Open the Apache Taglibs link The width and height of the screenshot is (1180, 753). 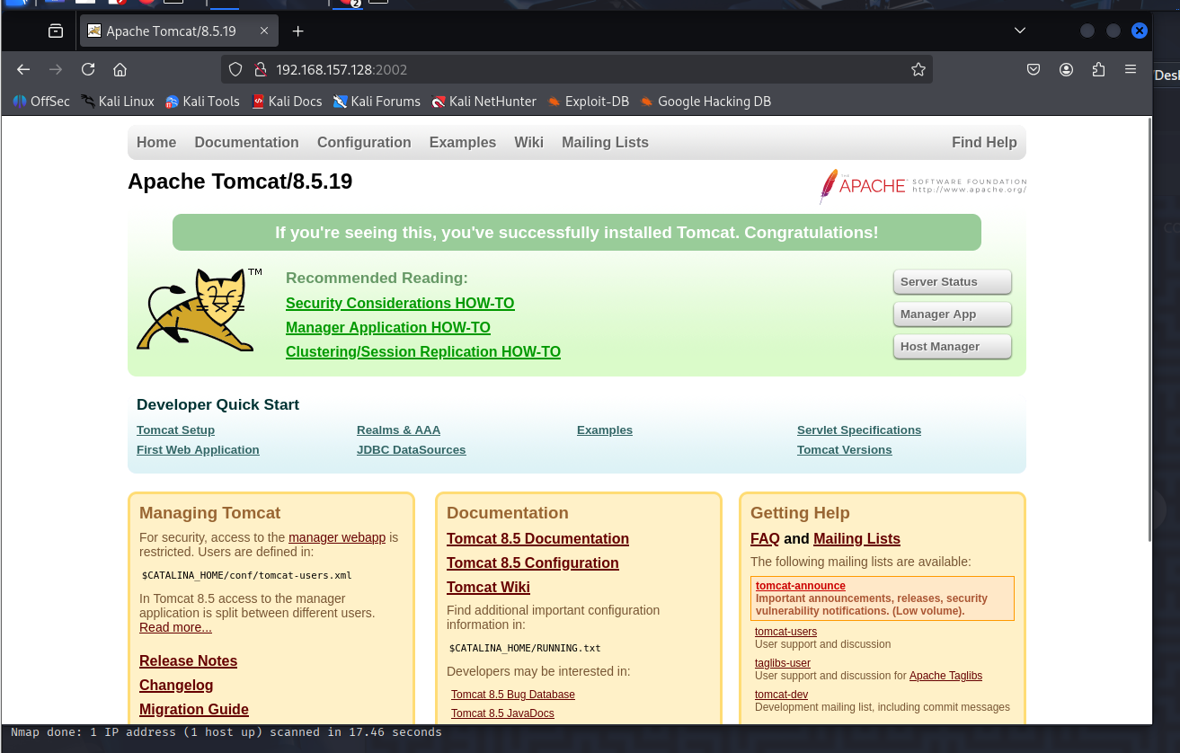pos(945,676)
